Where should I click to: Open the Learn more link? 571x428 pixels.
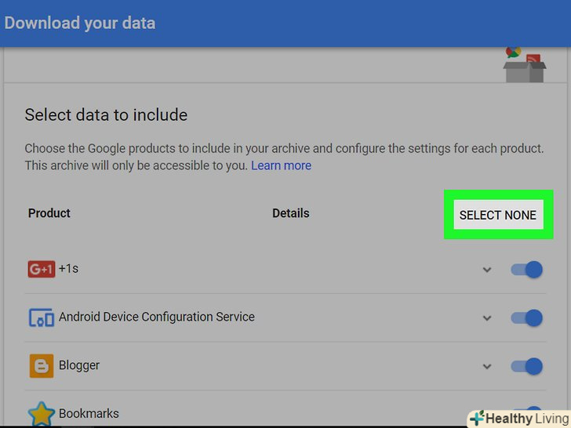click(x=281, y=165)
